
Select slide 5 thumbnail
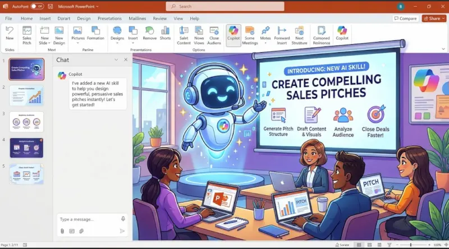(x=26, y=174)
